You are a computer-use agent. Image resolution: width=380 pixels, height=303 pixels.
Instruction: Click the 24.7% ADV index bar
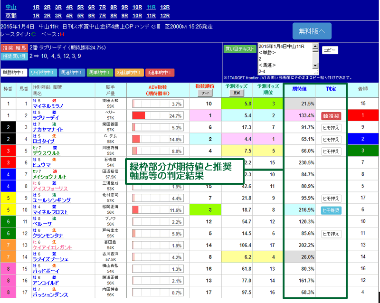158,115
